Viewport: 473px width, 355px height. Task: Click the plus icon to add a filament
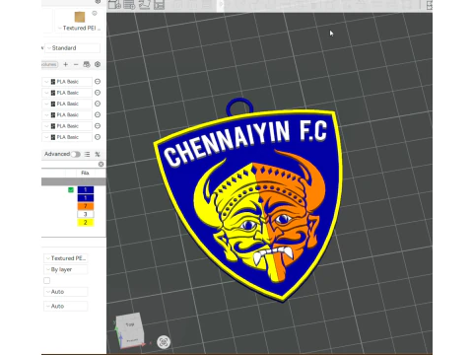65,64
